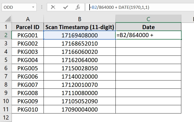Click cell containing PKG005
The height and width of the screenshot is (122, 194).
point(28,68)
